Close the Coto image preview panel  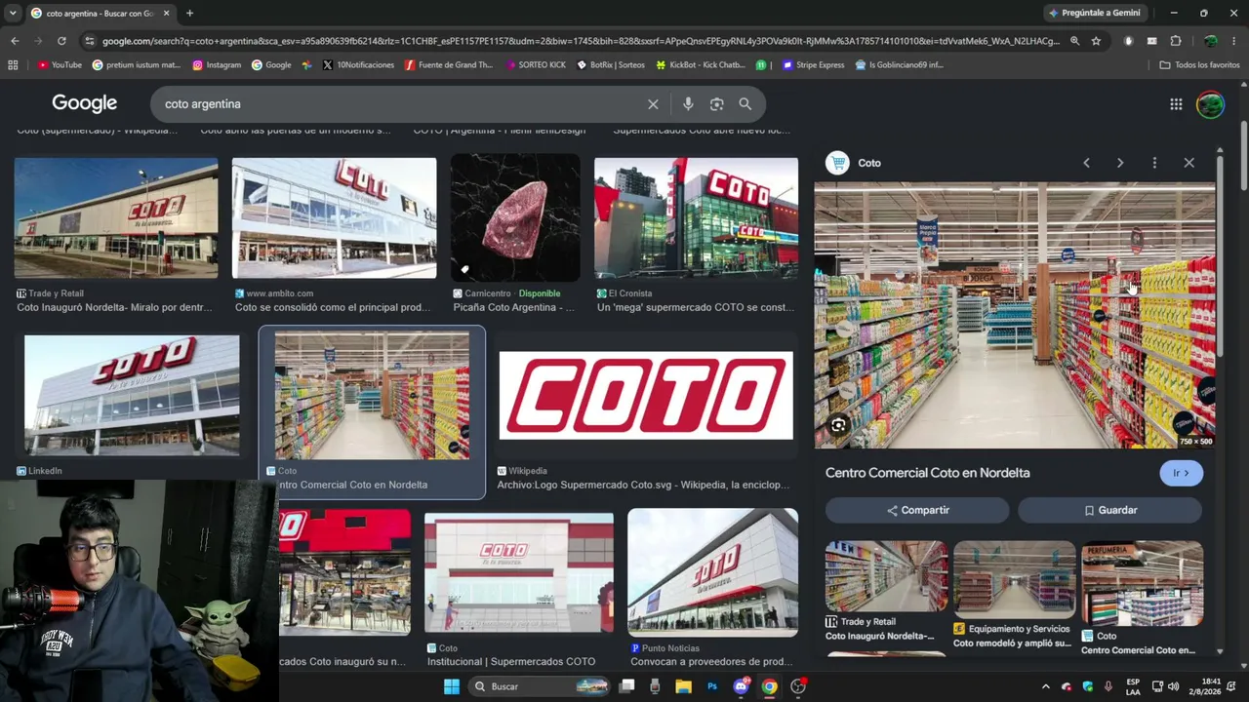tap(1189, 163)
